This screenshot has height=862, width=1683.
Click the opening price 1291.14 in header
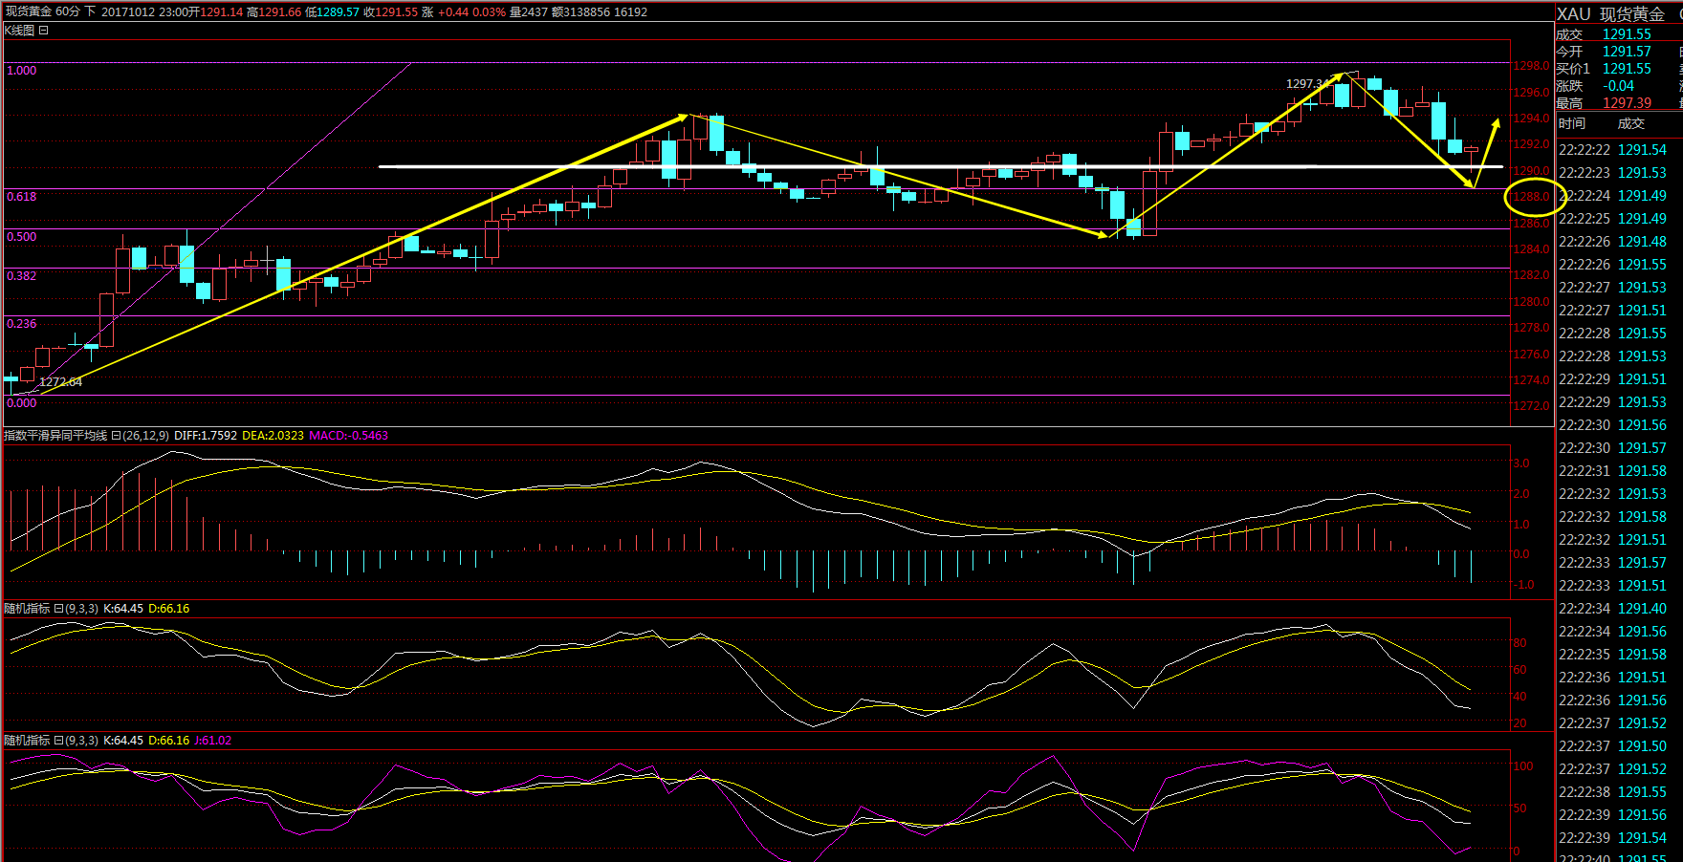(x=222, y=12)
